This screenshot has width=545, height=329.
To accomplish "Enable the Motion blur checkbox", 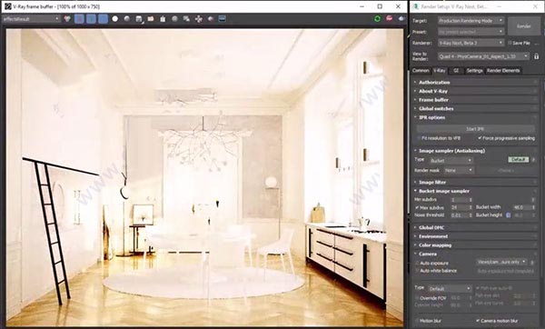I will 417,321.
